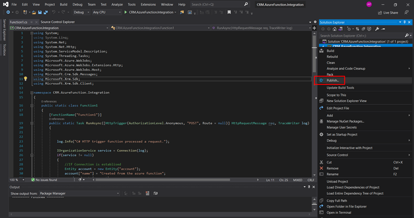This screenshot has height=218, width=414.
Task: Open the Extensions menu
Action: click(148, 4)
